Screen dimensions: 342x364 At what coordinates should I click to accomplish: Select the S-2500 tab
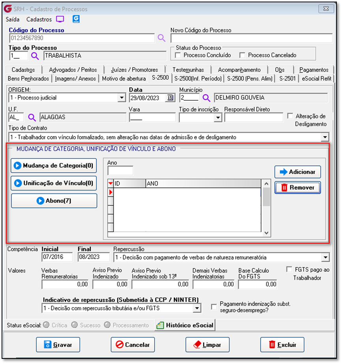160,78
